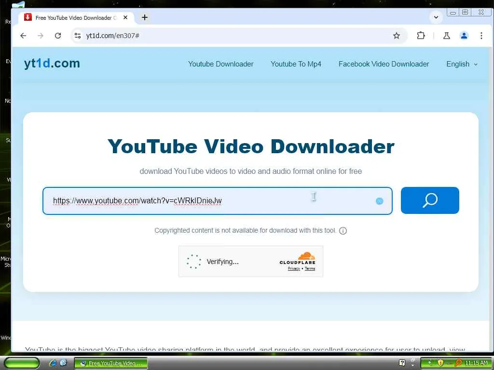Reload the yt1d.com page
This screenshot has width=494, height=370.
[58, 36]
